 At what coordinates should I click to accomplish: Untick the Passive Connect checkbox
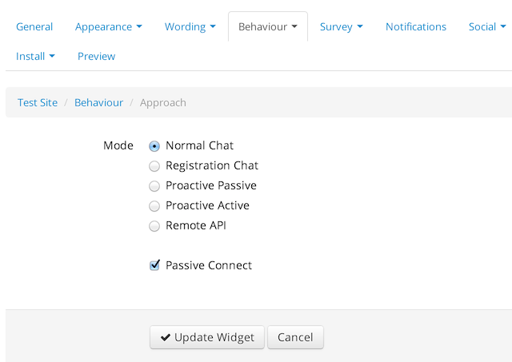click(154, 265)
